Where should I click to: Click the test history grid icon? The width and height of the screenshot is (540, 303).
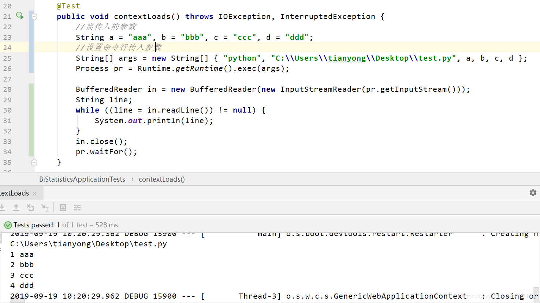pyautogui.click(x=63, y=208)
